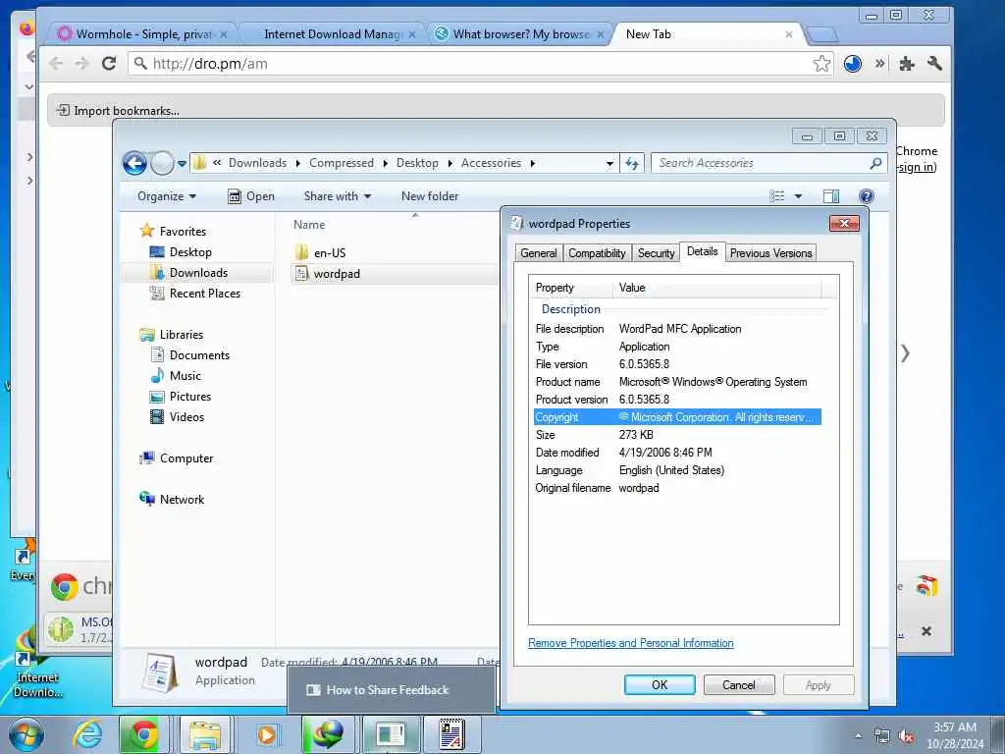The height and width of the screenshot is (754, 1005).
Task: Open the Chrome extensions puzzle icon
Action: tap(906, 63)
